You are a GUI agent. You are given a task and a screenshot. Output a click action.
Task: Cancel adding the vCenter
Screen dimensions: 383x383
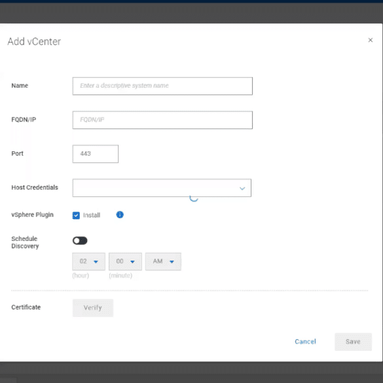click(x=305, y=342)
